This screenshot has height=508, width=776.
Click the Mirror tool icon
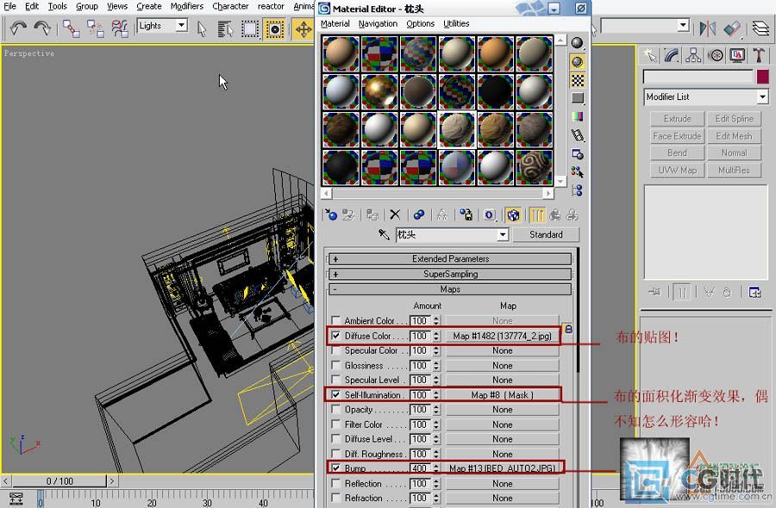tap(707, 28)
